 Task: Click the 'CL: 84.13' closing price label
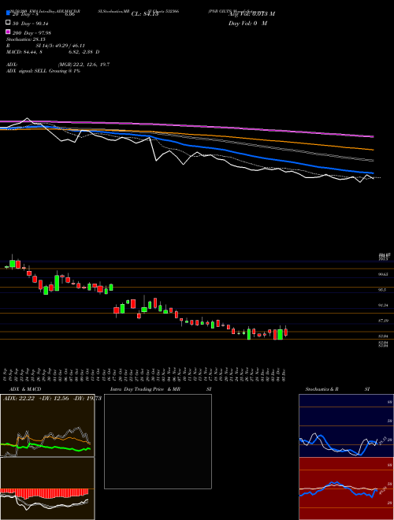point(145,14)
